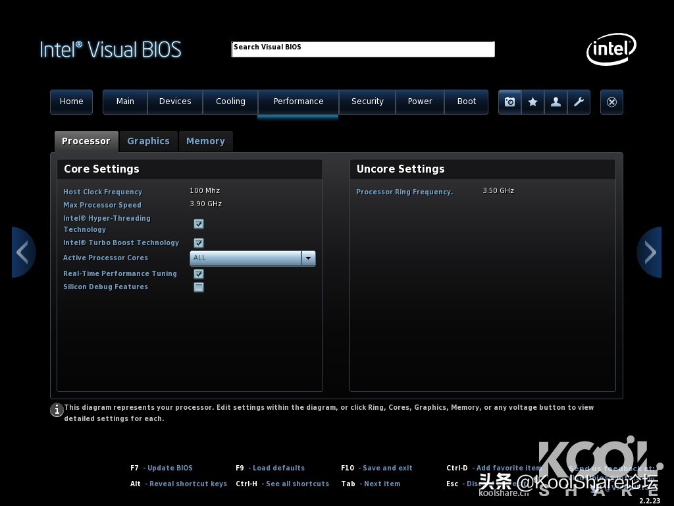Click the camera screenshot icon

point(510,102)
